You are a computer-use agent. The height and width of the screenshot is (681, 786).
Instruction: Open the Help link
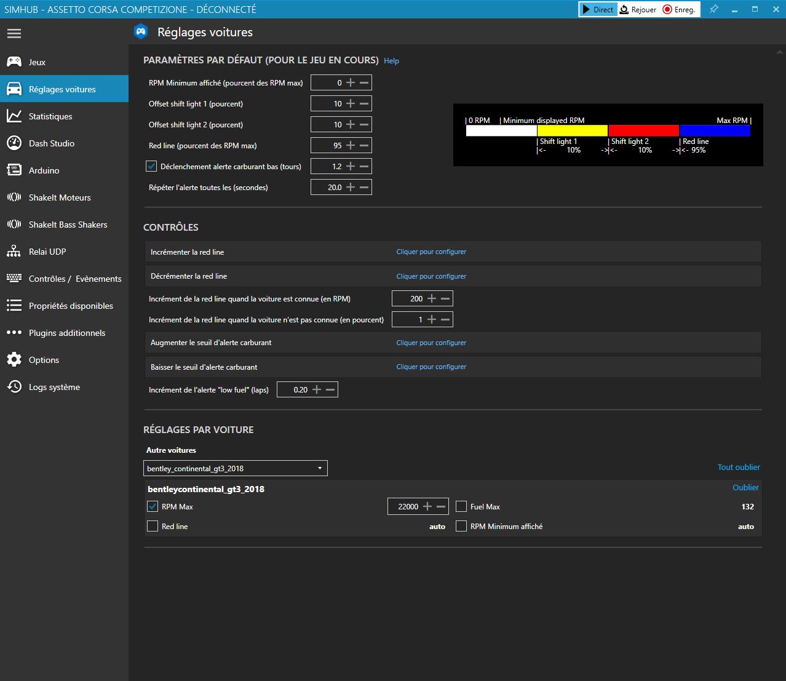pyautogui.click(x=391, y=61)
